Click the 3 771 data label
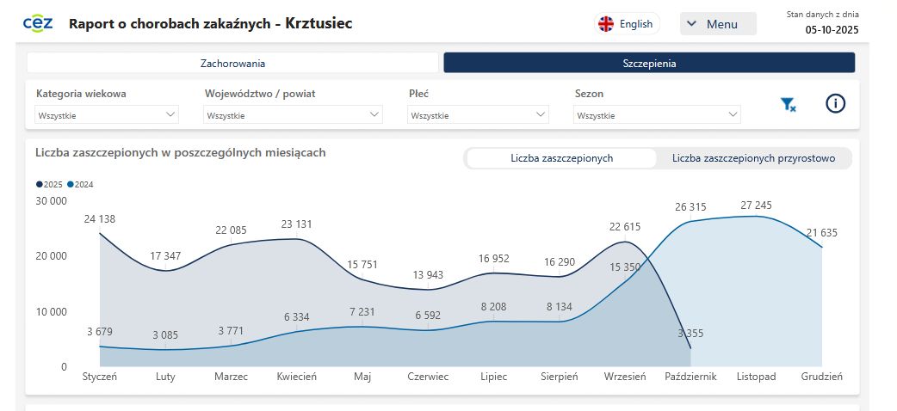 point(231,331)
